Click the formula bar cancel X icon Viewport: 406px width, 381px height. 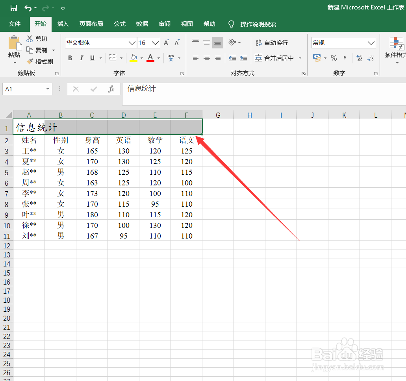[76, 89]
